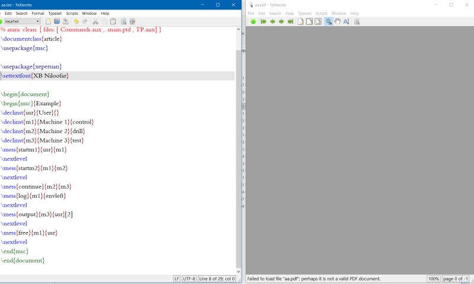Image resolution: width=474 pixels, height=284 pixels.
Task: Open Window menu in aa.pdf window
Action: pos(338,13)
